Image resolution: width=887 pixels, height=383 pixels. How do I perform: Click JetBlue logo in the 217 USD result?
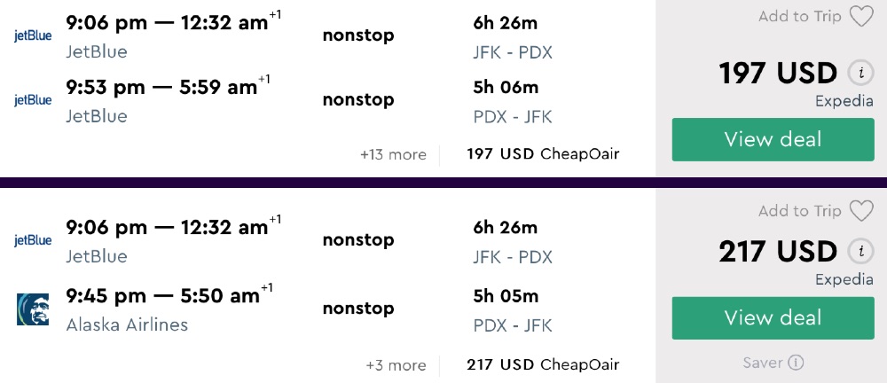33,240
